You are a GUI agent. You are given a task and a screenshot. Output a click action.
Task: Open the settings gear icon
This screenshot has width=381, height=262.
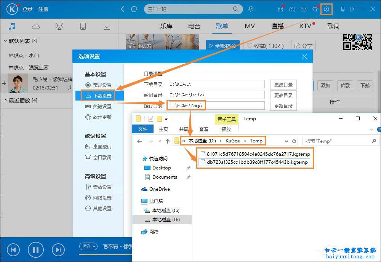click(x=327, y=9)
